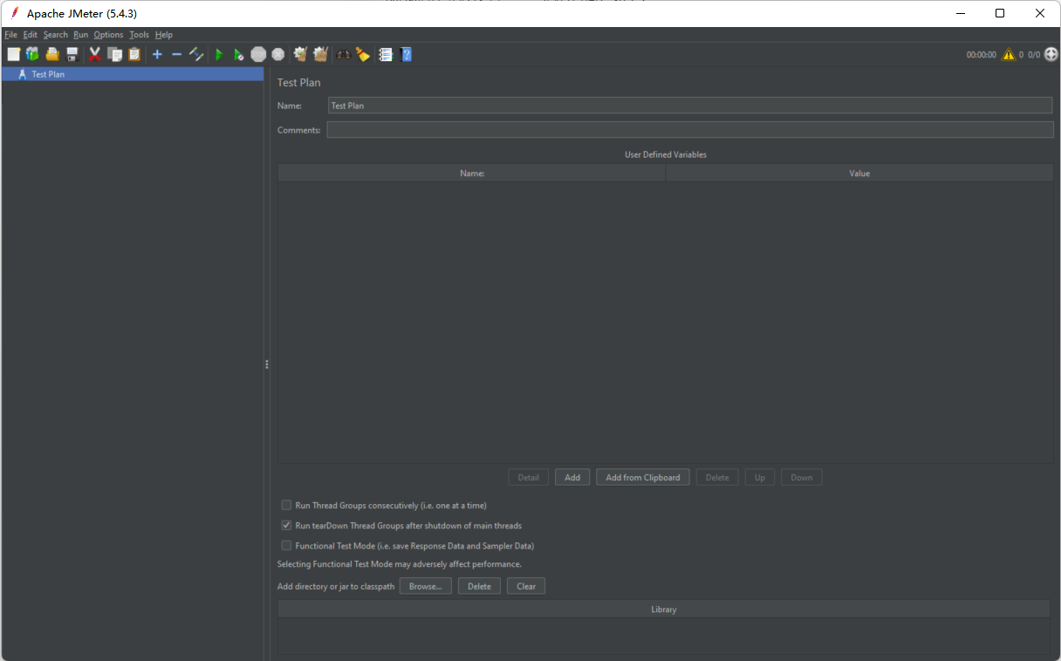Select the Test Plan tree node
Image resolution: width=1061 pixels, height=661 pixels.
pyautogui.click(x=133, y=74)
